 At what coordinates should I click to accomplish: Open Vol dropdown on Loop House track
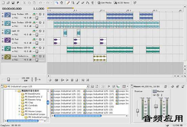coord(13,51)
